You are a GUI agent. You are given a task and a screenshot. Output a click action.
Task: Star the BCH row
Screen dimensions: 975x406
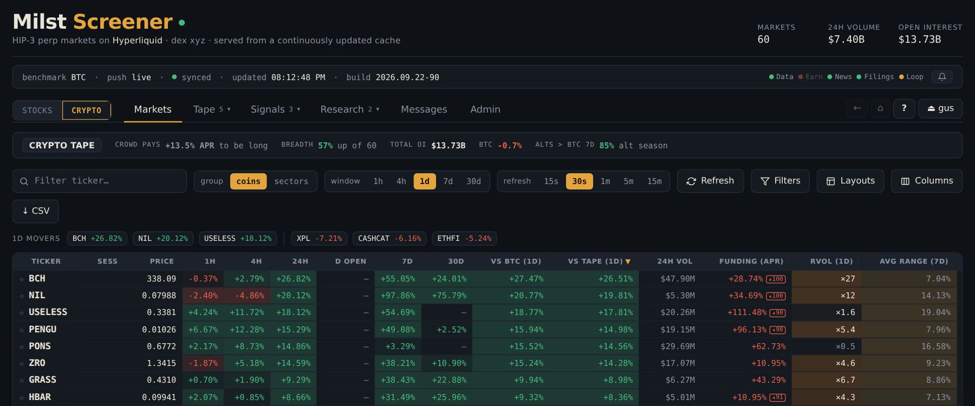pyautogui.click(x=22, y=279)
